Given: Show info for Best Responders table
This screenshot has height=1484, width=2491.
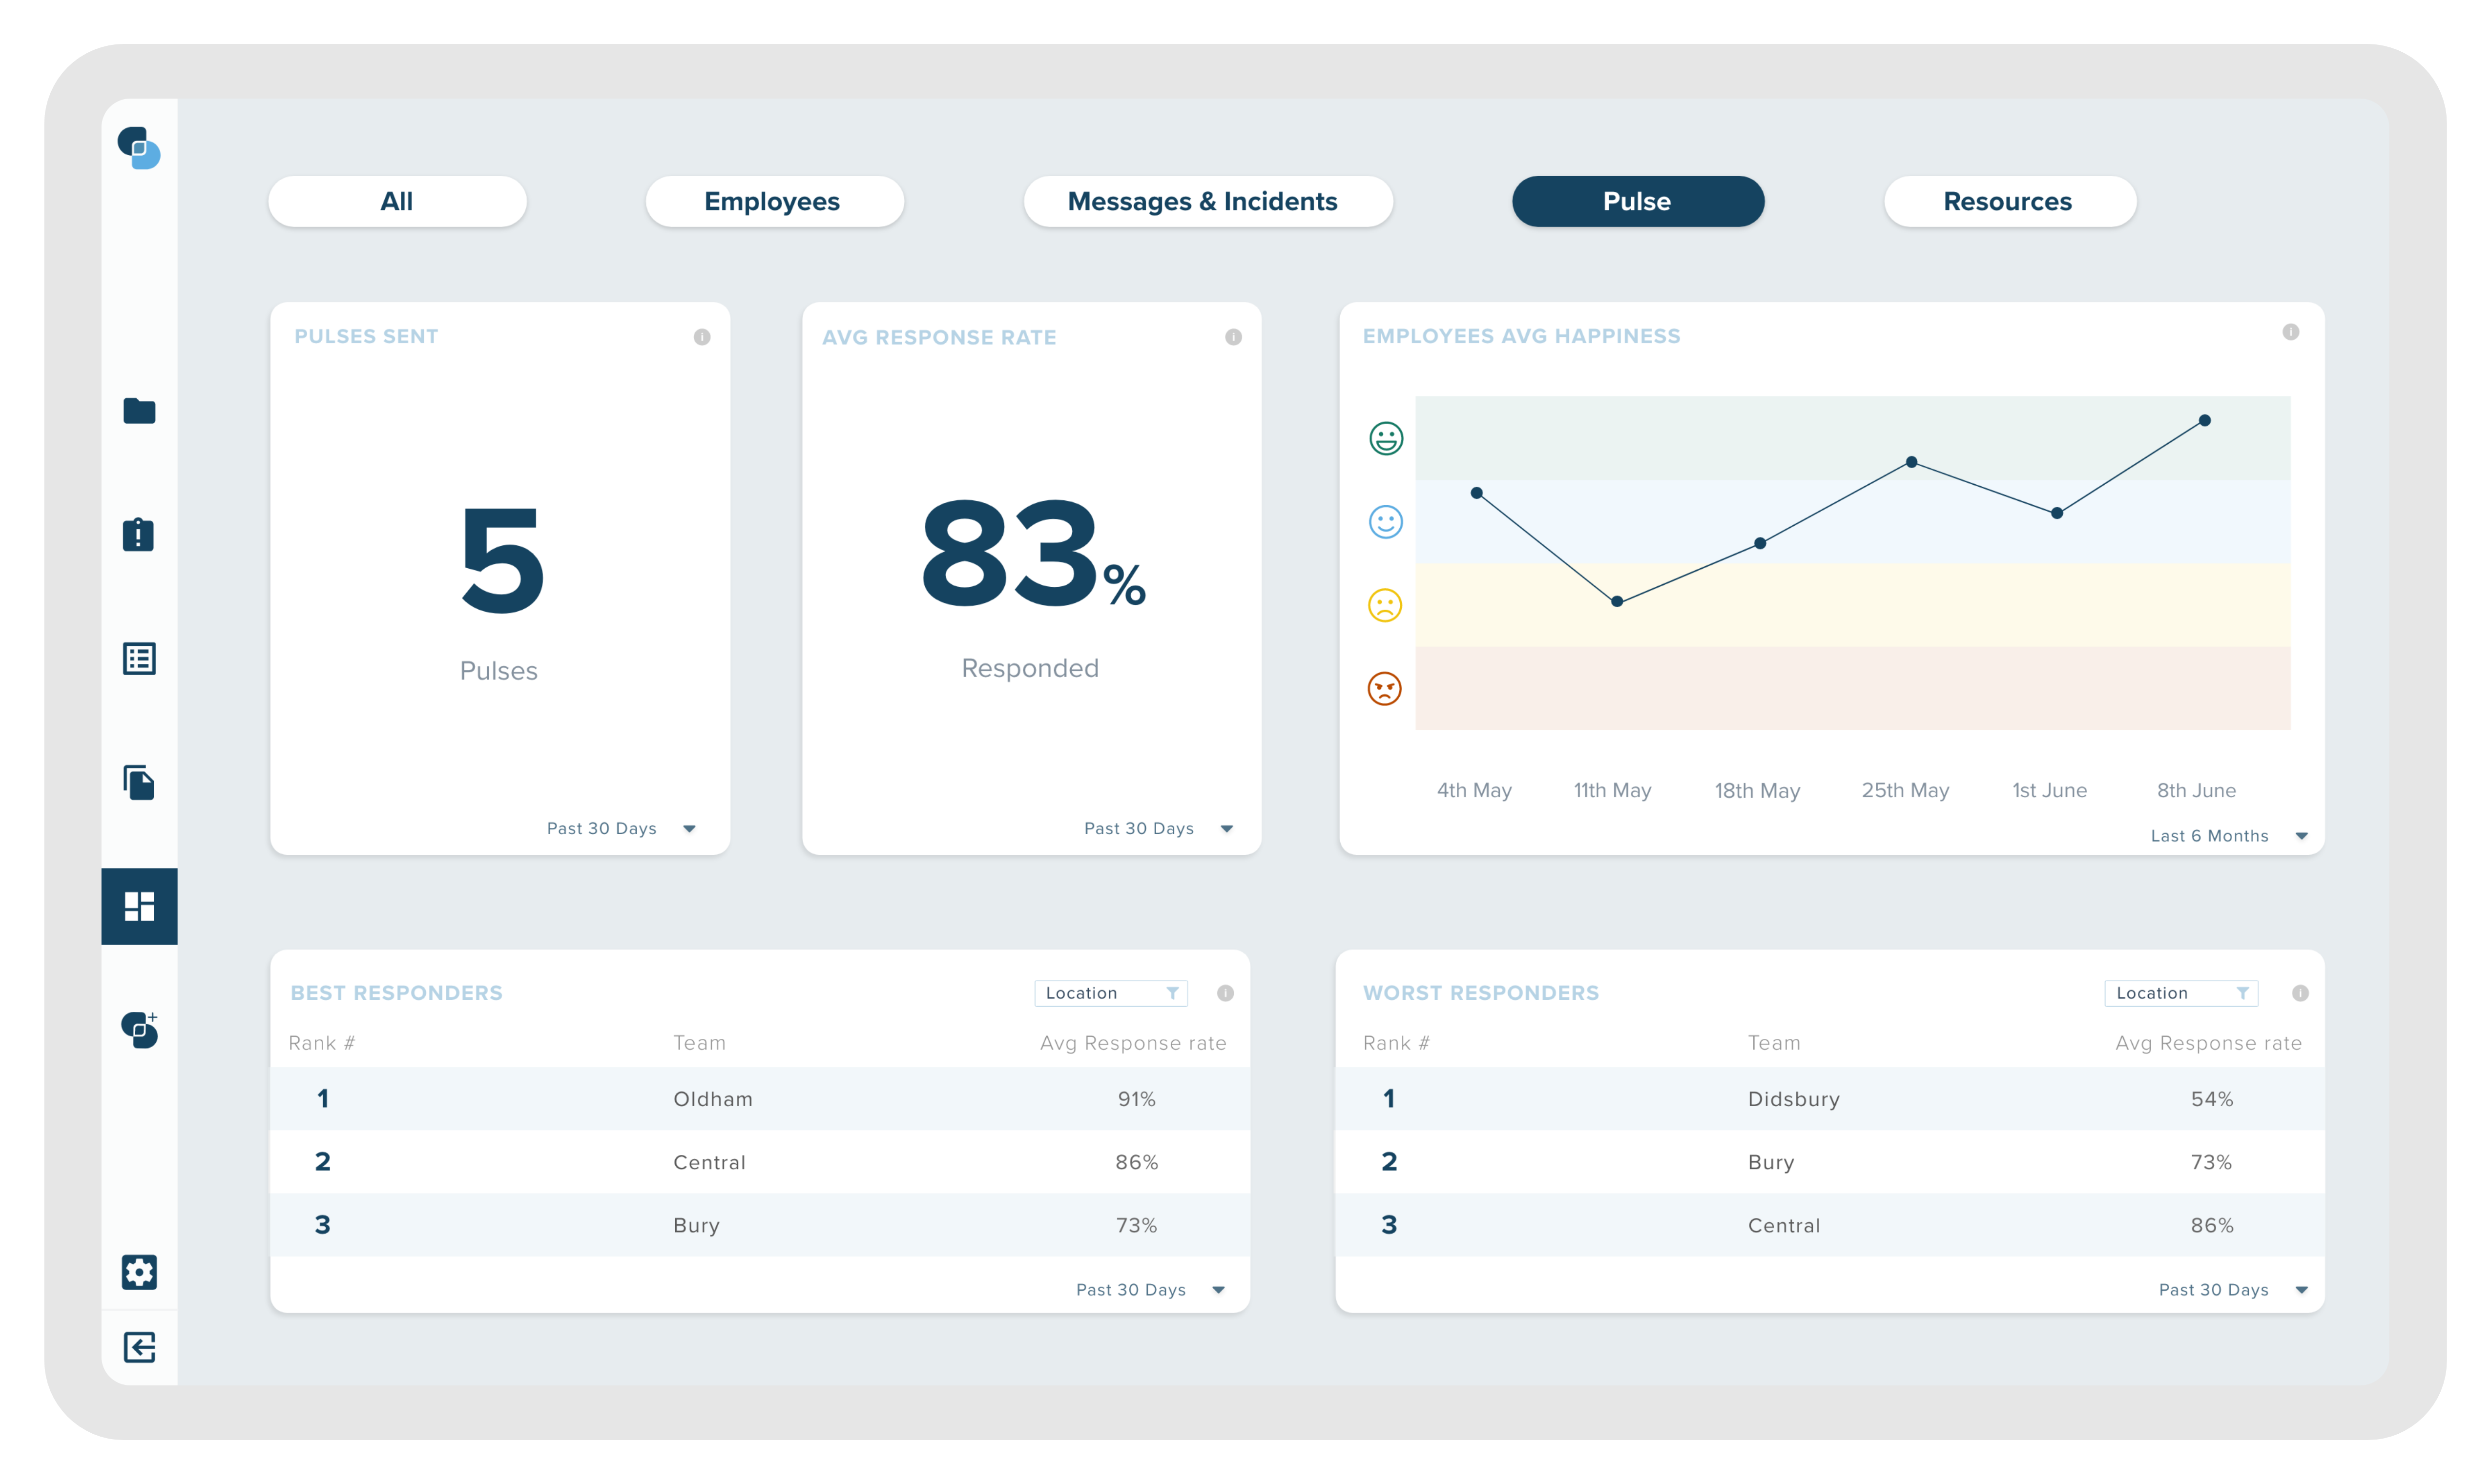Looking at the screenshot, I should [1225, 993].
